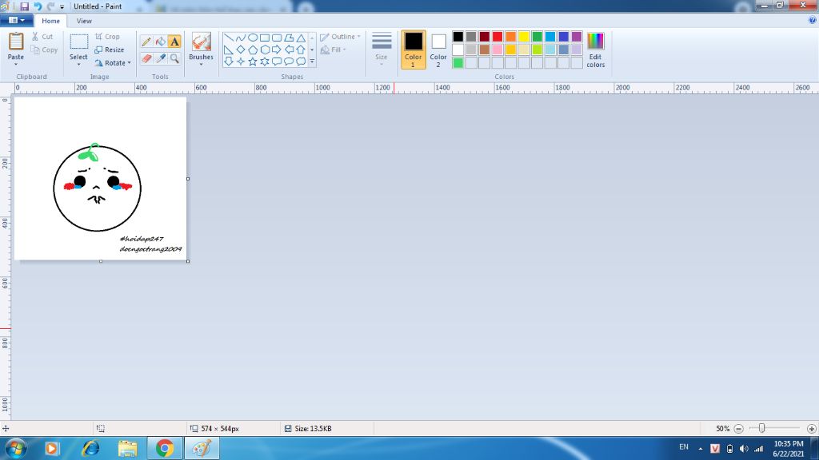
Task: Select the Color picker eyedropper tool
Action: click(161, 57)
